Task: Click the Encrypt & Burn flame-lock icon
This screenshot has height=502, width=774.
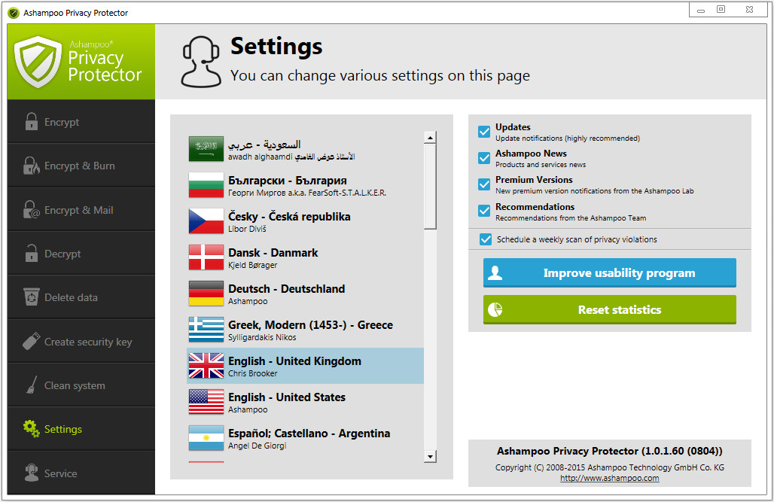Action: pyautogui.click(x=31, y=166)
